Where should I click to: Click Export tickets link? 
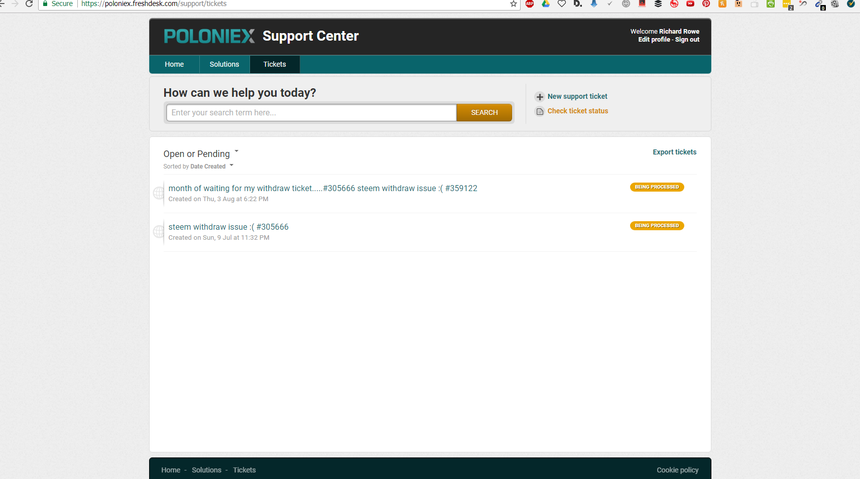[675, 152]
